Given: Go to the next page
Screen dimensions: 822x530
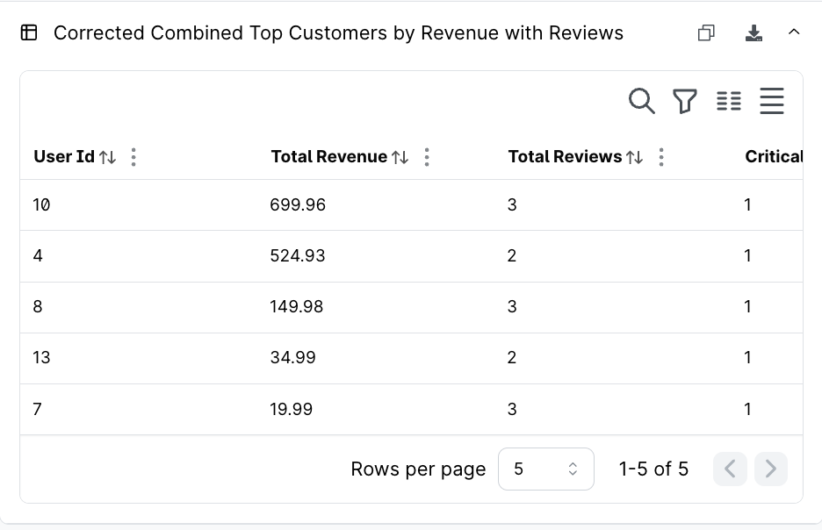Looking at the screenshot, I should tap(770, 469).
